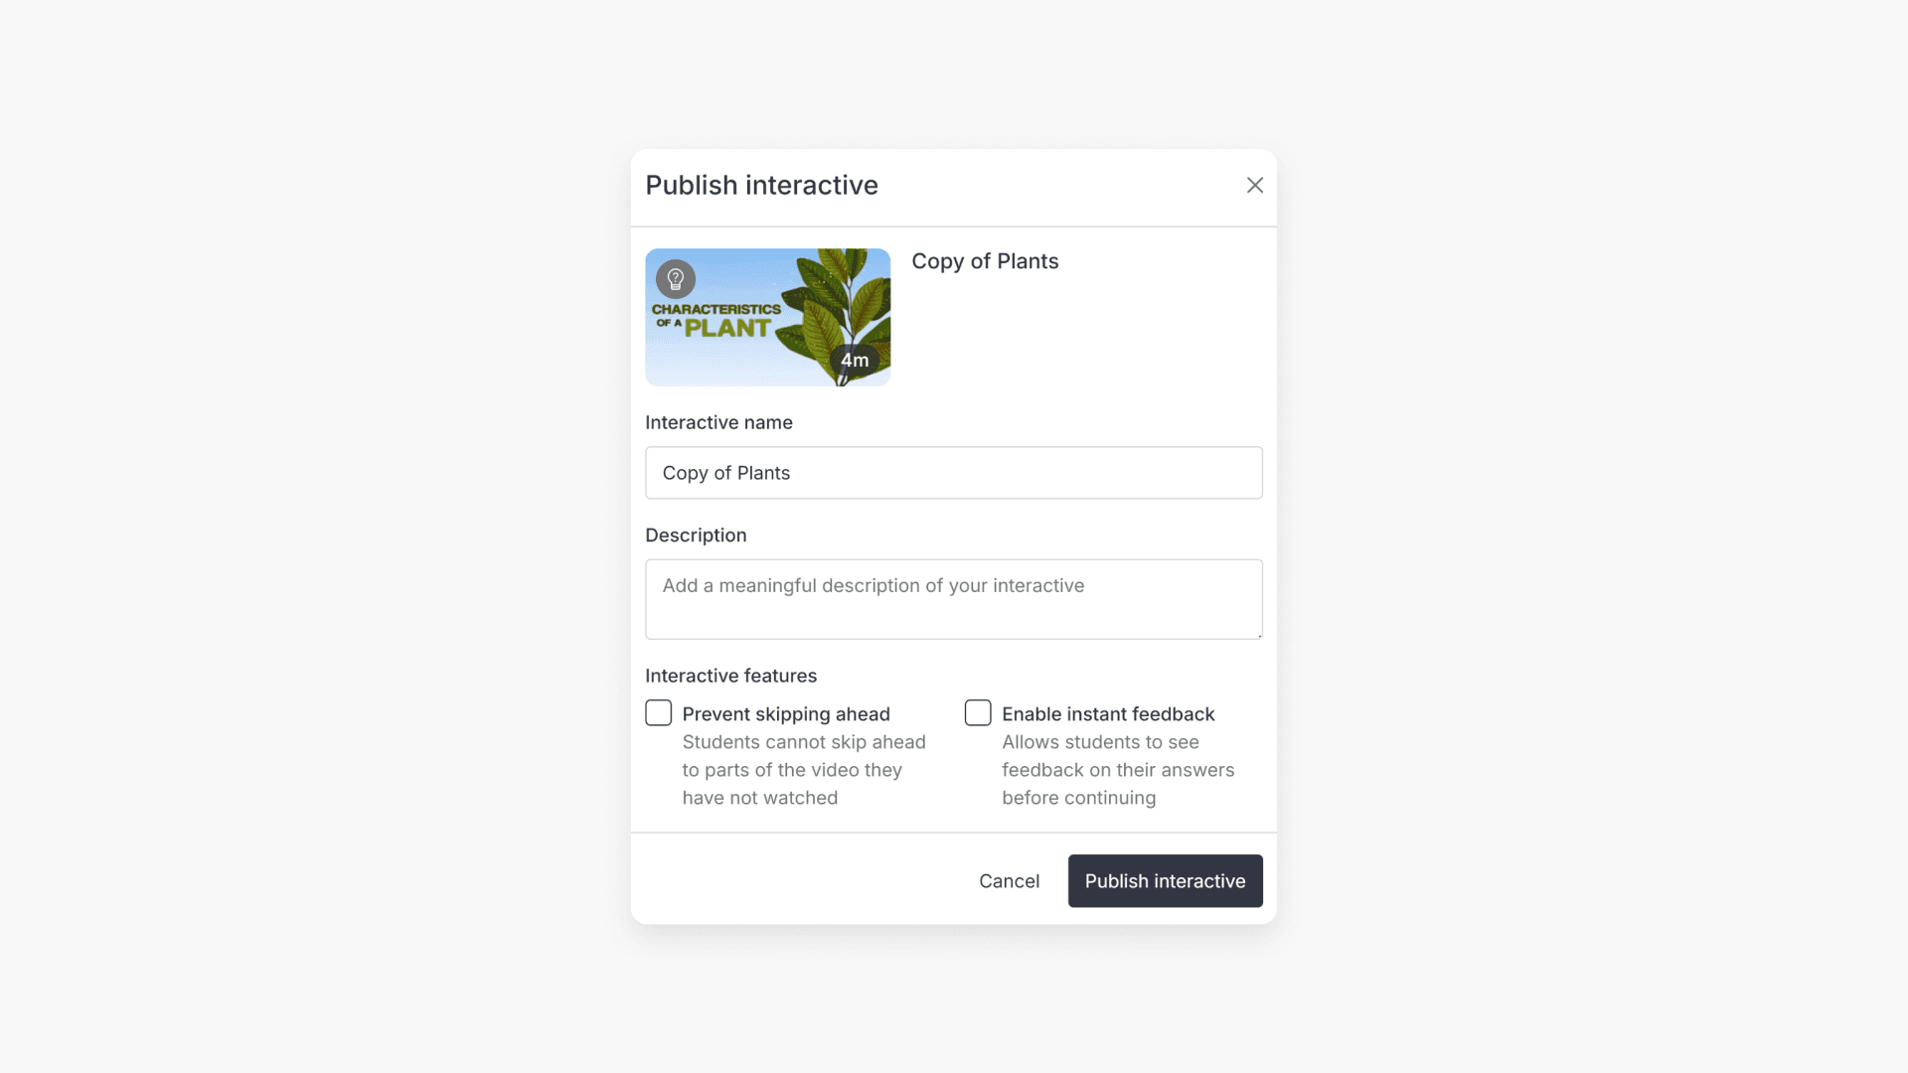Click inside the Interactive name field
This screenshot has height=1073, width=1908.
tap(953, 472)
